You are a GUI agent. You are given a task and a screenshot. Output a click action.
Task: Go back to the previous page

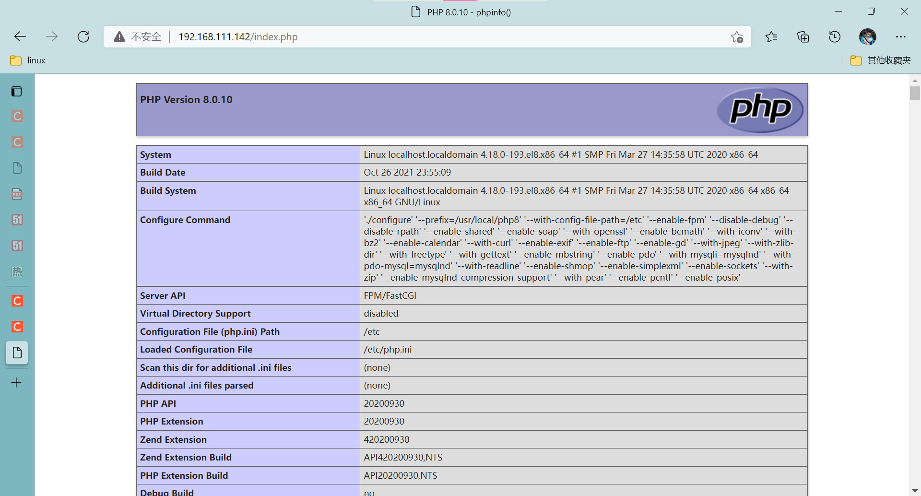tap(20, 36)
